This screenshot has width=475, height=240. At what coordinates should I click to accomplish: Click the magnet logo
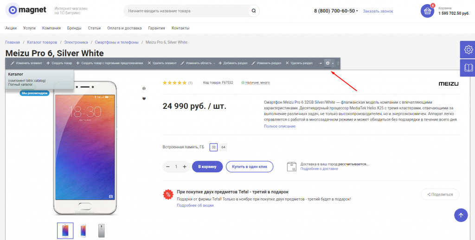(26, 11)
